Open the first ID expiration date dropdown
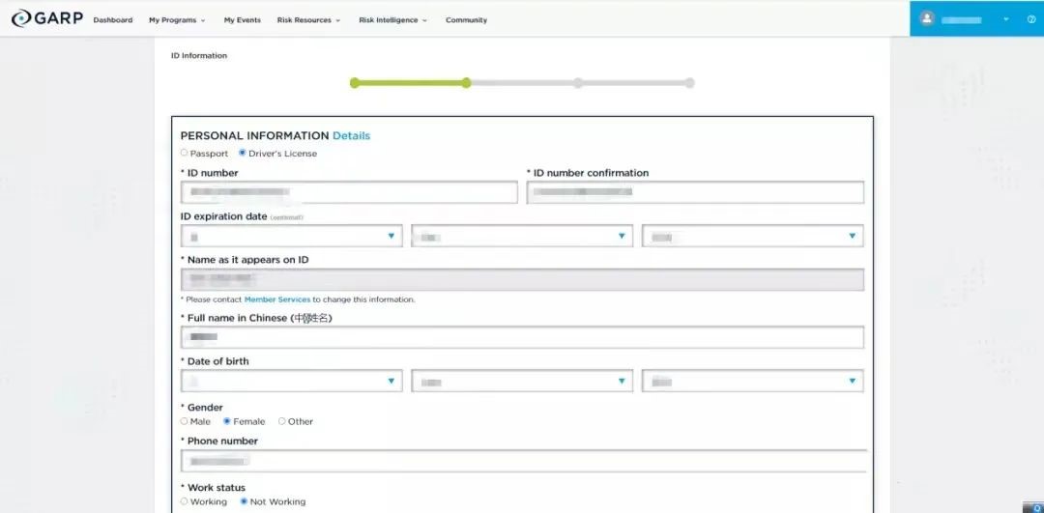1044x513 pixels. (291, 236)
